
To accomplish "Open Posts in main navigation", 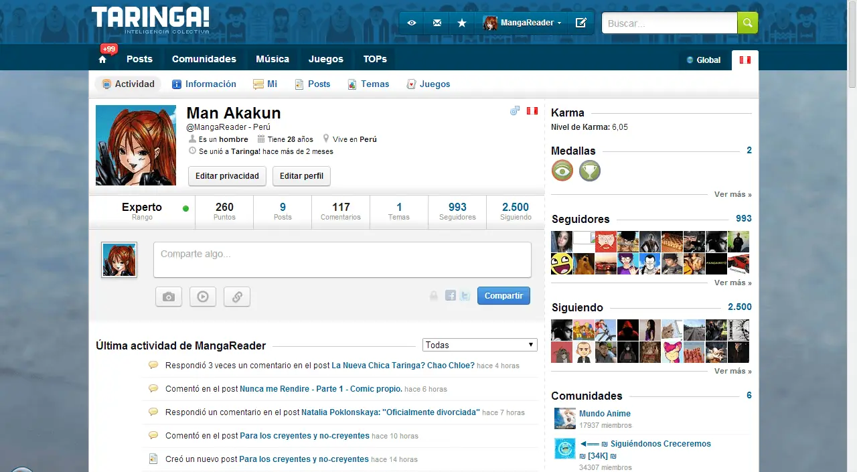I will pos(139,59).
